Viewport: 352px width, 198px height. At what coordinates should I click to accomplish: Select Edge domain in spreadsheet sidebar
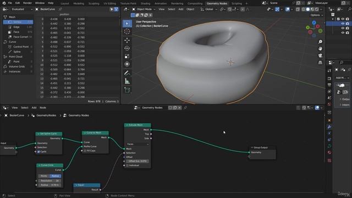coord(18,27)
